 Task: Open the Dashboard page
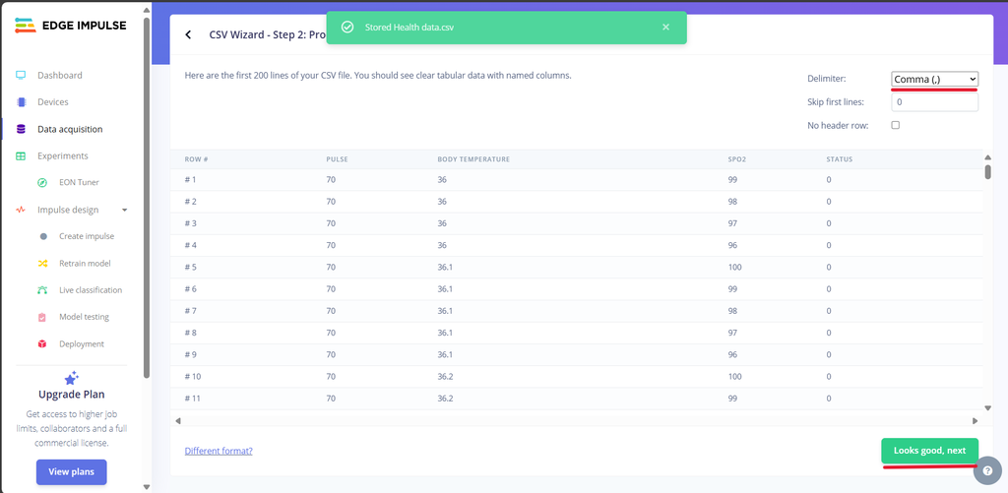point(60,75)
